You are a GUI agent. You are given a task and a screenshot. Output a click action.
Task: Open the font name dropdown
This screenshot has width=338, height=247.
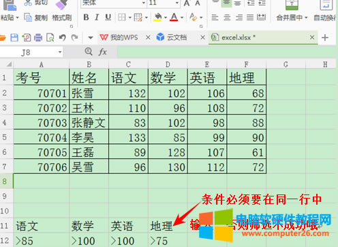point(144,3)
